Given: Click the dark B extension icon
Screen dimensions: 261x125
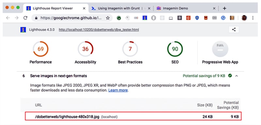Looking at the screenshot, I should click(x=179, y=18).
